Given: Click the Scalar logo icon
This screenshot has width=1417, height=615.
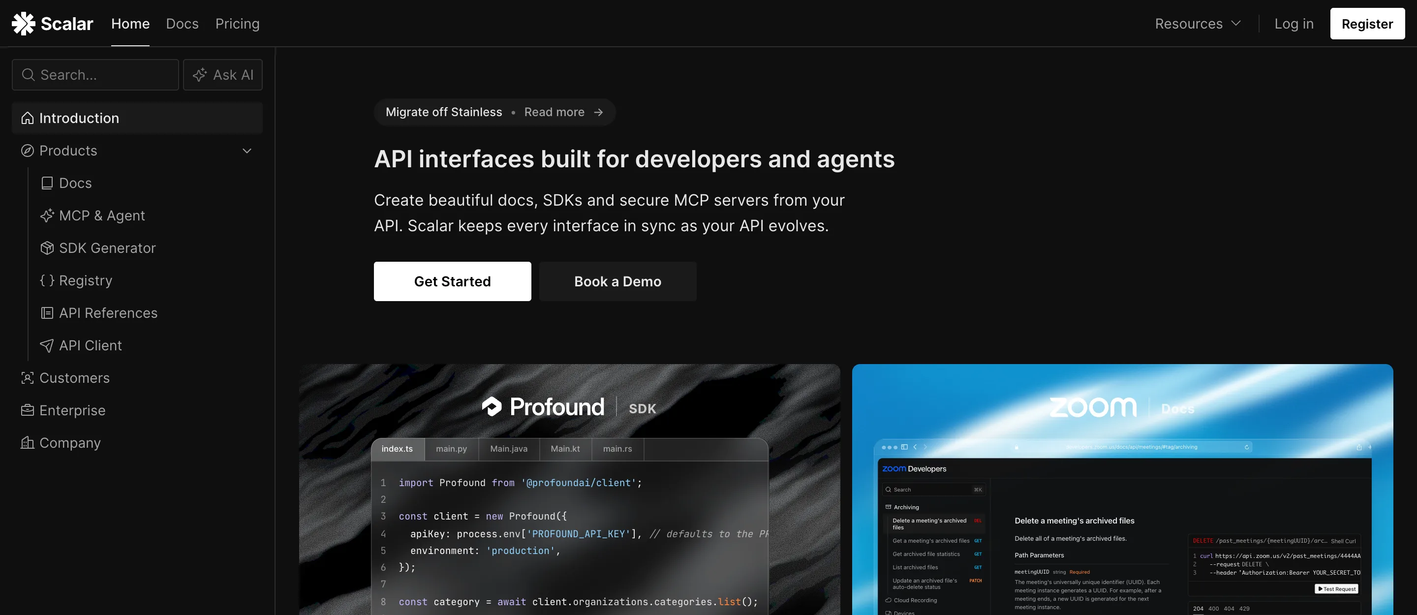Looking at the screenshot, I should pos(24,24).
